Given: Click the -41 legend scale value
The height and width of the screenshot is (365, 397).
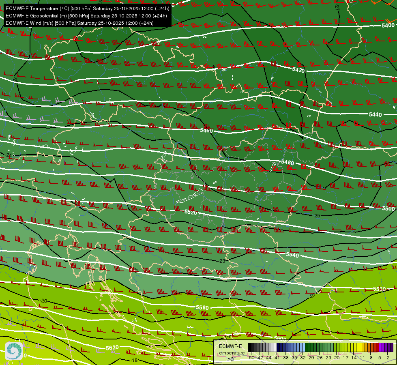Looking at the screenshot, I should 276,358.
